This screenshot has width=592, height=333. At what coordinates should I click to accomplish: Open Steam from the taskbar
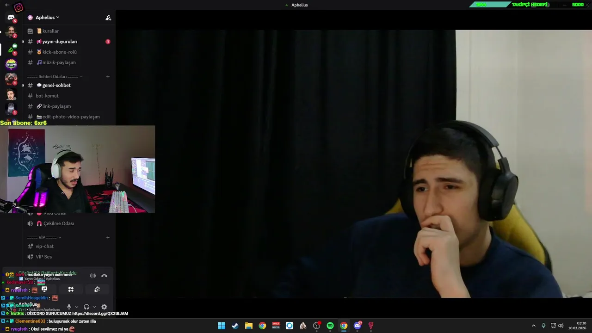point(235,326)
